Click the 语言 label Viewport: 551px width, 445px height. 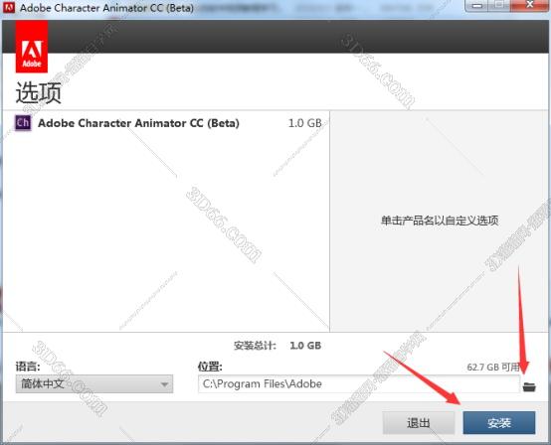[28, 367]
